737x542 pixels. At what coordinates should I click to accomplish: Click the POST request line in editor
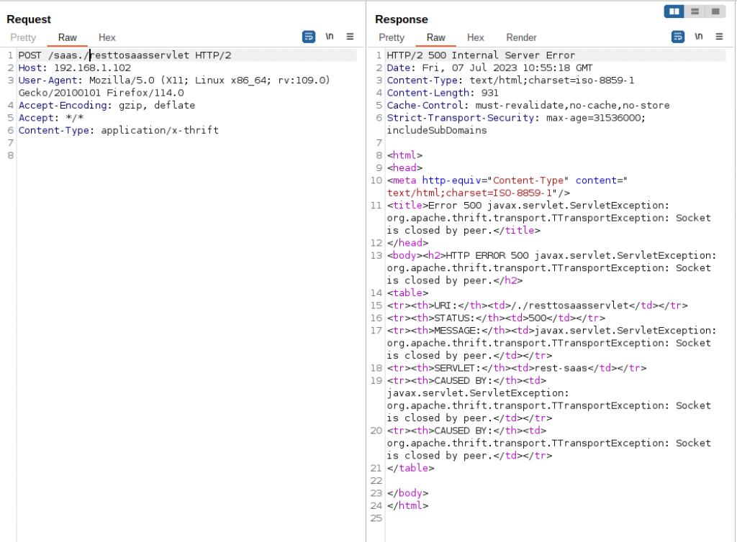tap(125, 55)
